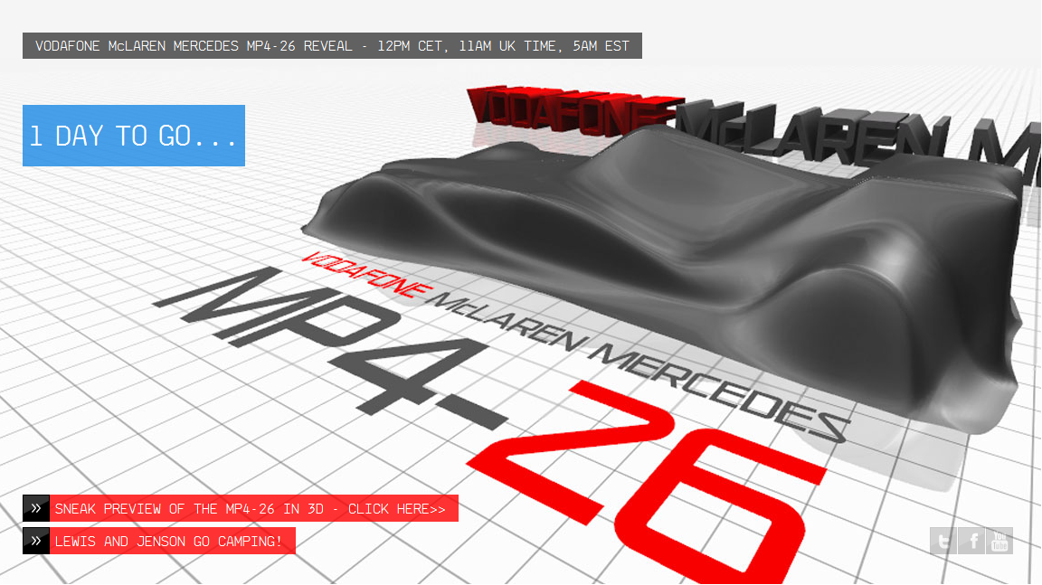Click double-arrow icon beside Lewis and Jenson
The height and width of the screenshot is (585, 1042).
[36, 541]
